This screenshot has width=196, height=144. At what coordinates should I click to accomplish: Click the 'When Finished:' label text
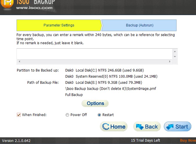[x=34, y=115]
